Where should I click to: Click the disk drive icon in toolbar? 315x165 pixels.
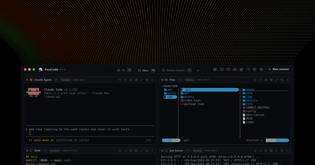tap(235, 70)
